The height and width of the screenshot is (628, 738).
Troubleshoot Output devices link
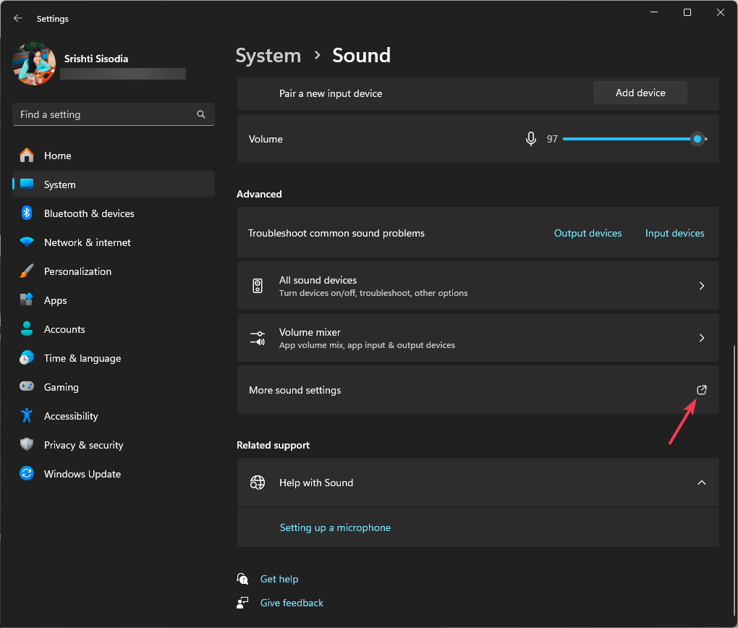[x=588, y=233]
